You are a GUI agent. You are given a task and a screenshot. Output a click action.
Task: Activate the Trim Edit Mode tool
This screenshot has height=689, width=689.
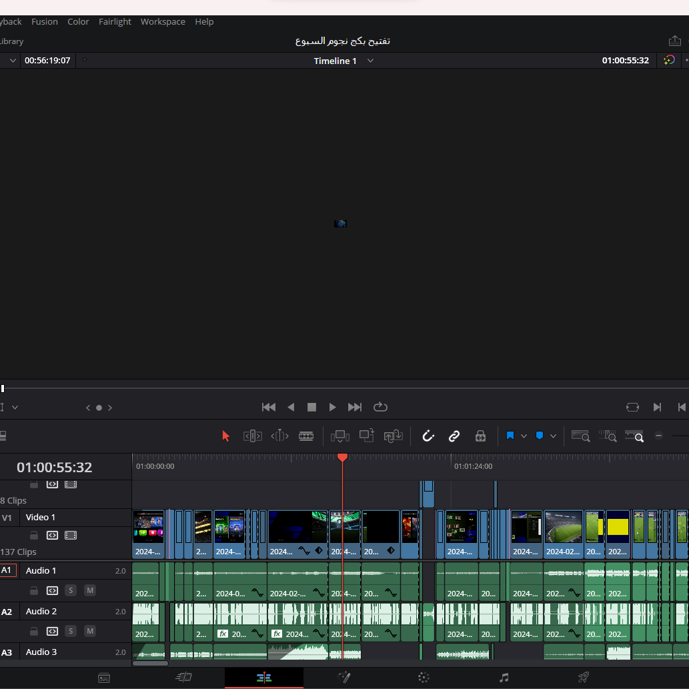[x=253, y=436]
